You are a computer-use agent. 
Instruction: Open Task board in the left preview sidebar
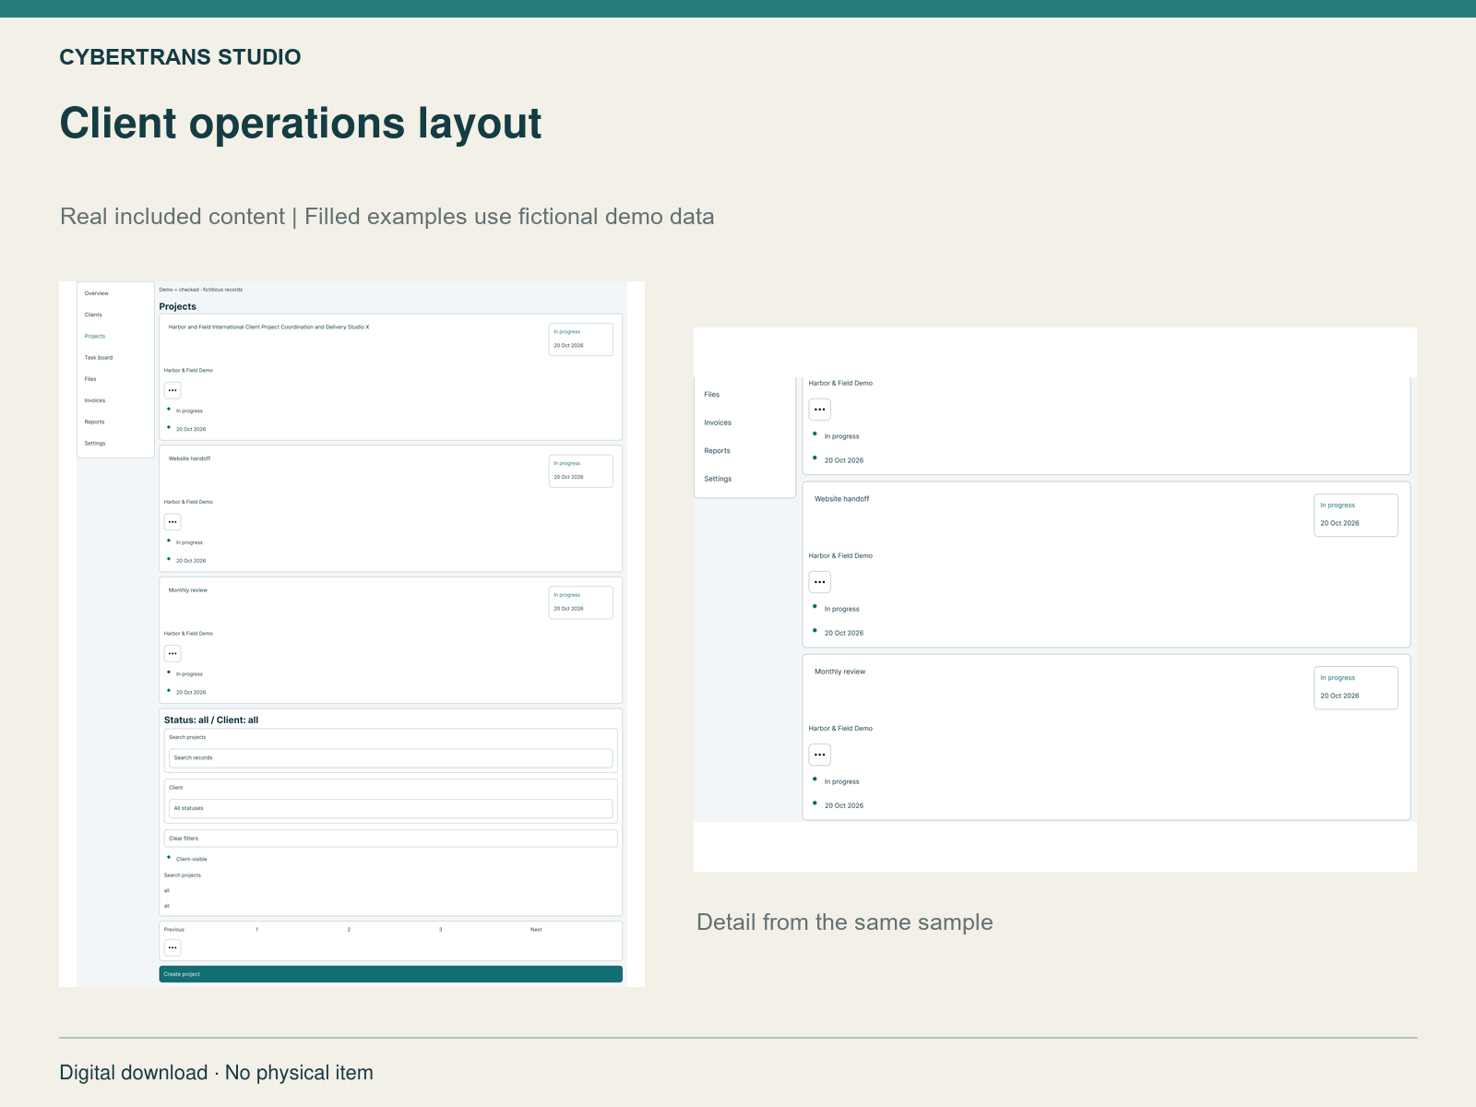(x=99, y=358)
